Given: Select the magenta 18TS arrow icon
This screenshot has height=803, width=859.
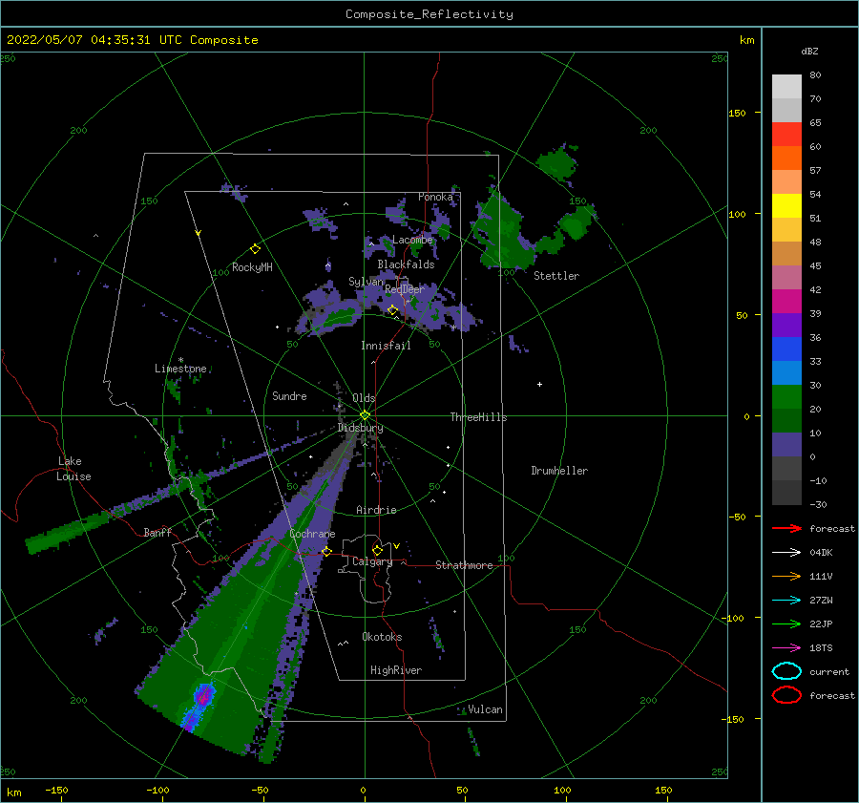Looking at the screenshot, I should tap(786, 648).
